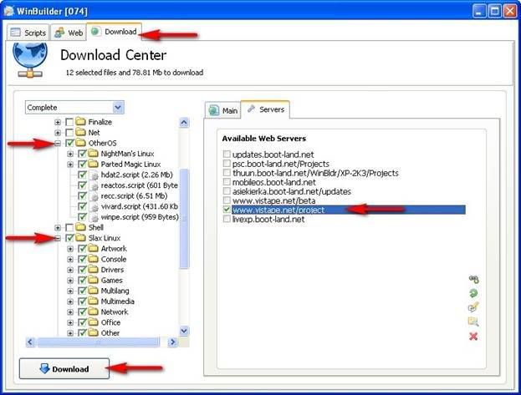Select vivard.script tree row
Screen dimensions: 521x395
(139, 206)
